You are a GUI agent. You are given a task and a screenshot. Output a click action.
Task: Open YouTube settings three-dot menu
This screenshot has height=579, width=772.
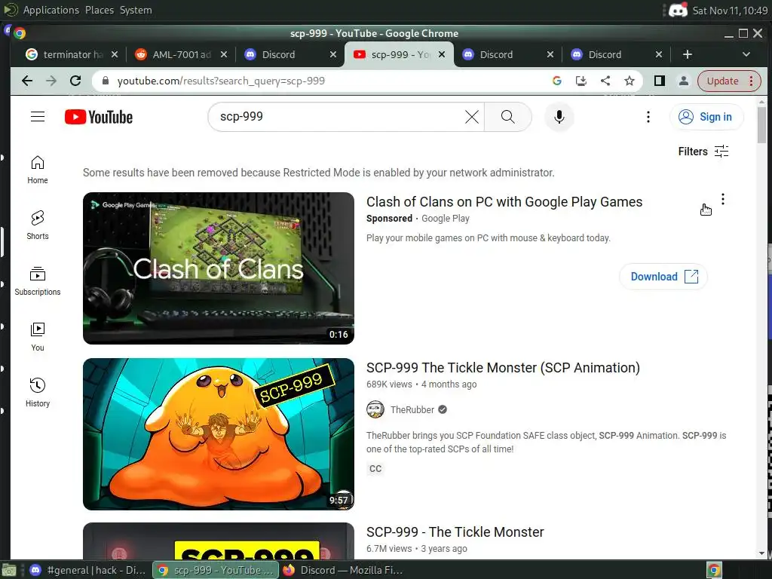[648, 117]
